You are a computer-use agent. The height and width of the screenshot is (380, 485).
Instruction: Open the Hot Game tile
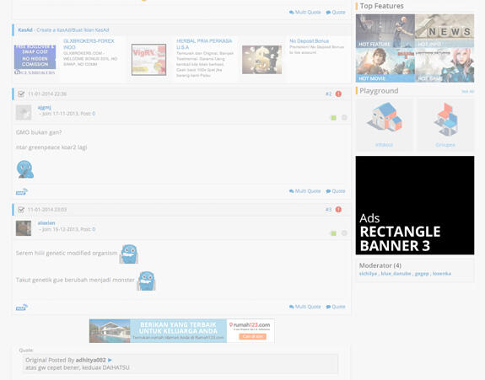(x=445, y=65)
